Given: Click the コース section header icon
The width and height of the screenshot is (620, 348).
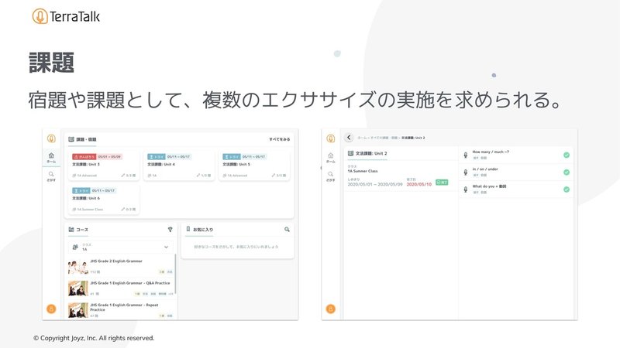Looking at the screenshot, I should (x=71, y=229).
